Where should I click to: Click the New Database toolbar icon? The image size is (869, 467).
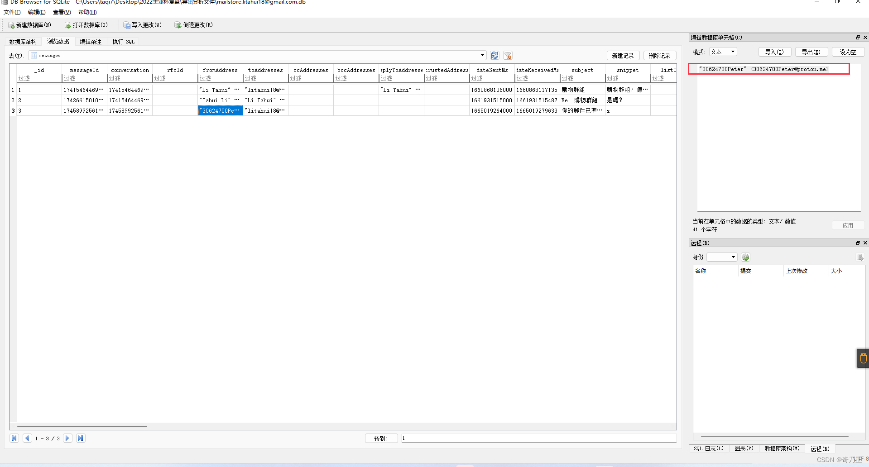tap(11, 25)
